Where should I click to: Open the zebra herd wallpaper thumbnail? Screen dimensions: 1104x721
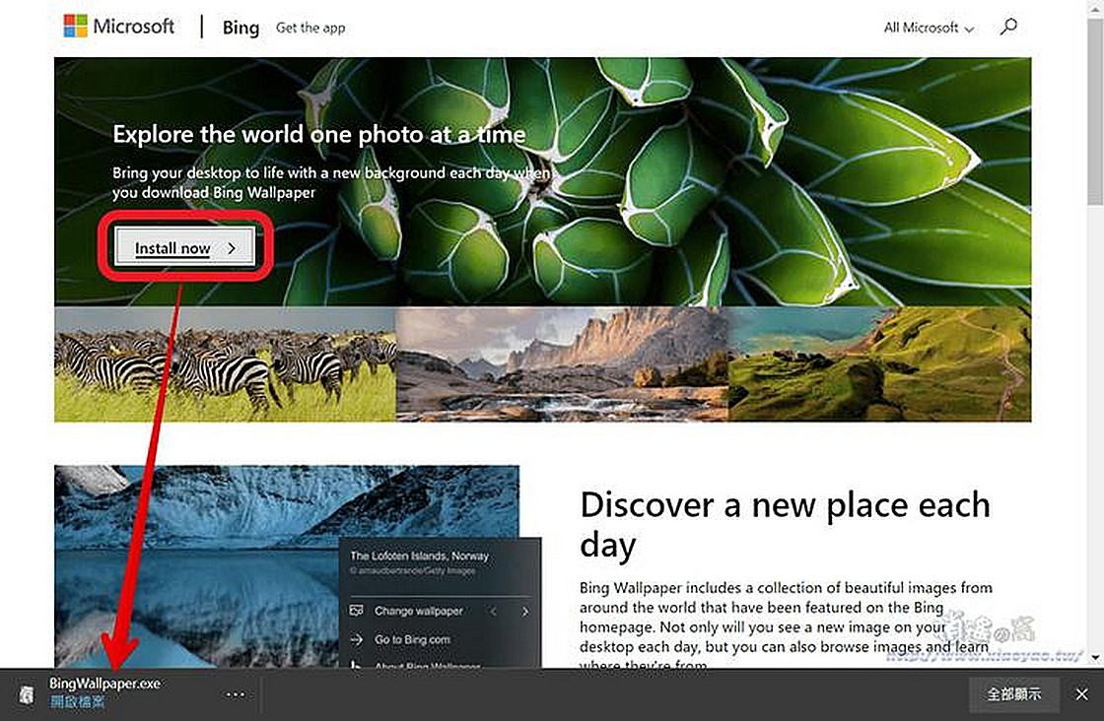click(226, 363)
